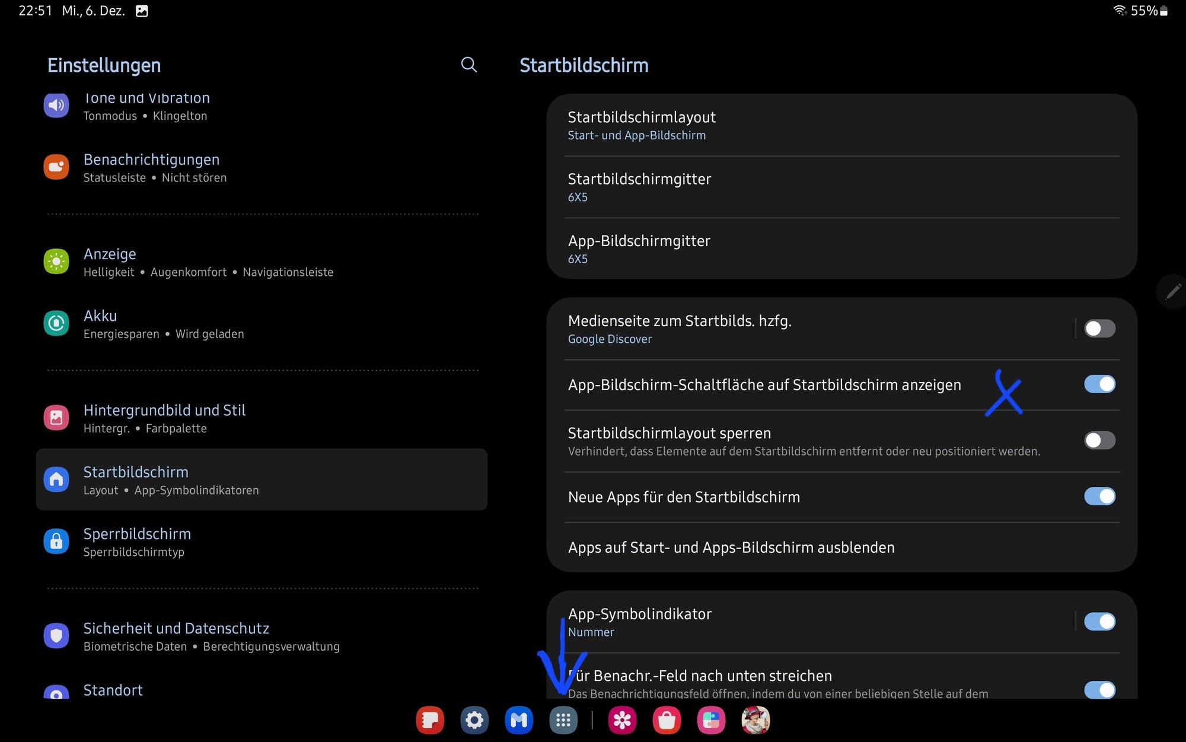Open the lady portrait game icon
Viewport: 1186px width, 742px height.
[755, 720]
